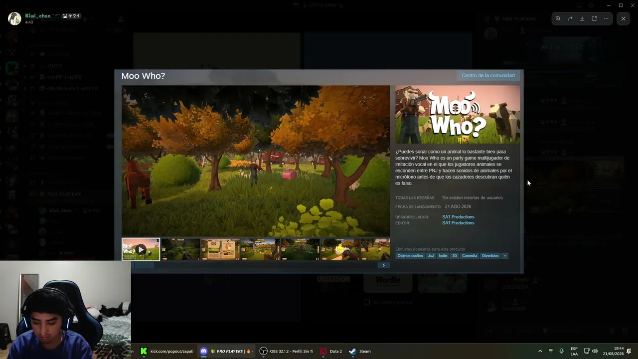
Task: Select the fourth screenshot thumbnail in the strip
Action: pyautogui.click(x=260, y=249)
